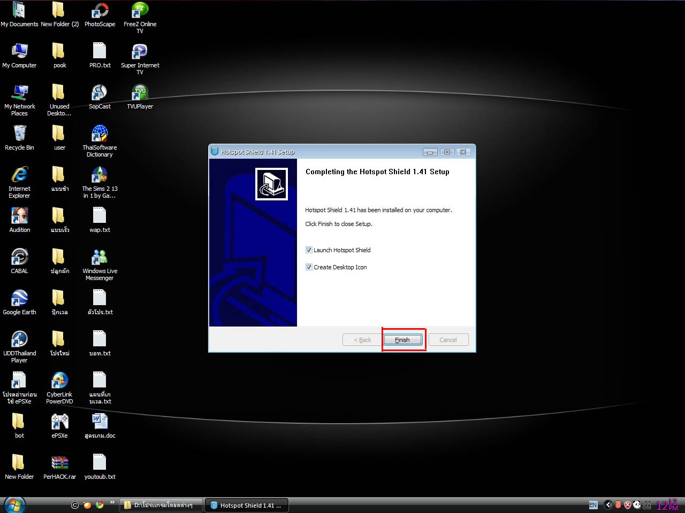Select the youtoub.txt file icon

[x=100, y=467]
